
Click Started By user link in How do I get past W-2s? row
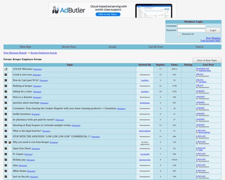coord(144,80)
